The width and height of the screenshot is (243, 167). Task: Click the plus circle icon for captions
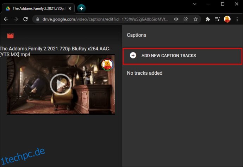tap(133, 55)
